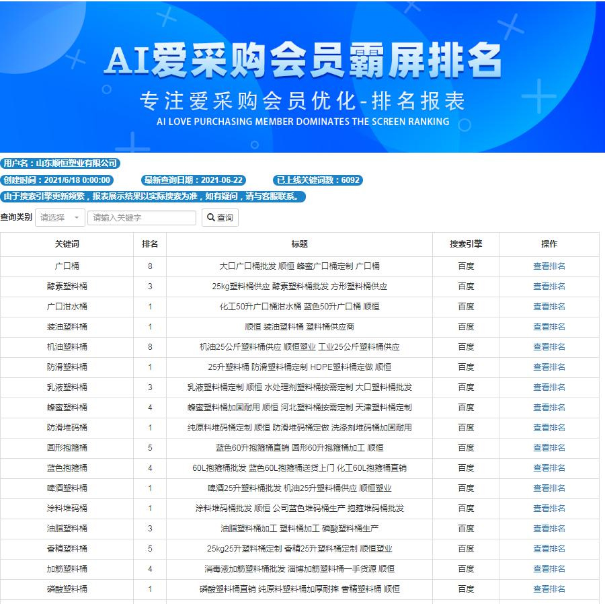Select the keyword cell 酵素塑料桶
Screen dimensions: 605x604
[67, 287]
